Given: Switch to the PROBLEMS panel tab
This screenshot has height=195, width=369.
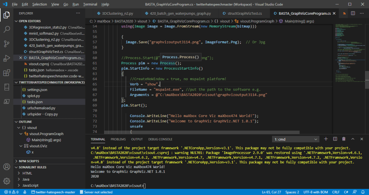Looking at the screenshot, I should pyautogui.click(x=118, y=139).
